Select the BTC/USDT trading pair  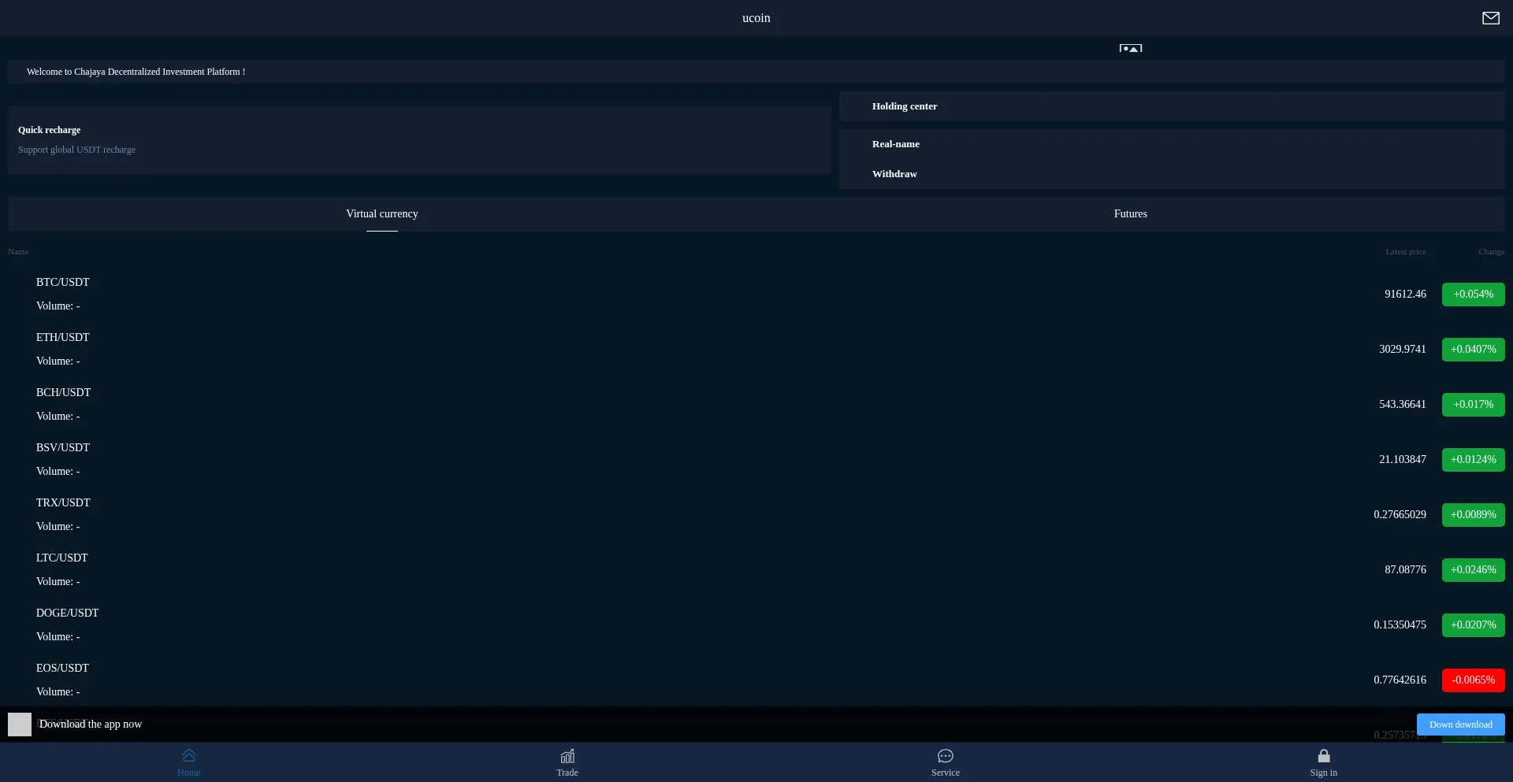tap(63, 283)
